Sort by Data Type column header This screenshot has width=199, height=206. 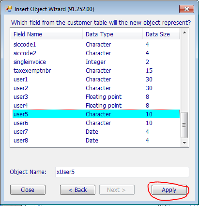112,34
